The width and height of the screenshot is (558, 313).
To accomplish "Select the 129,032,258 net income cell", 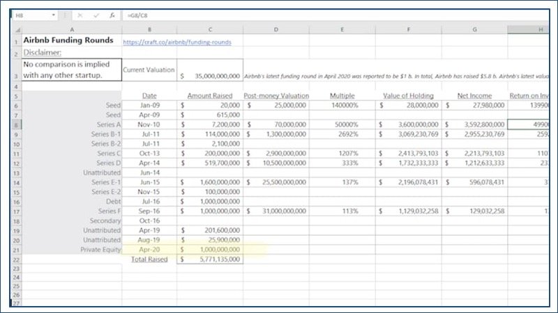I will [474, 211].
